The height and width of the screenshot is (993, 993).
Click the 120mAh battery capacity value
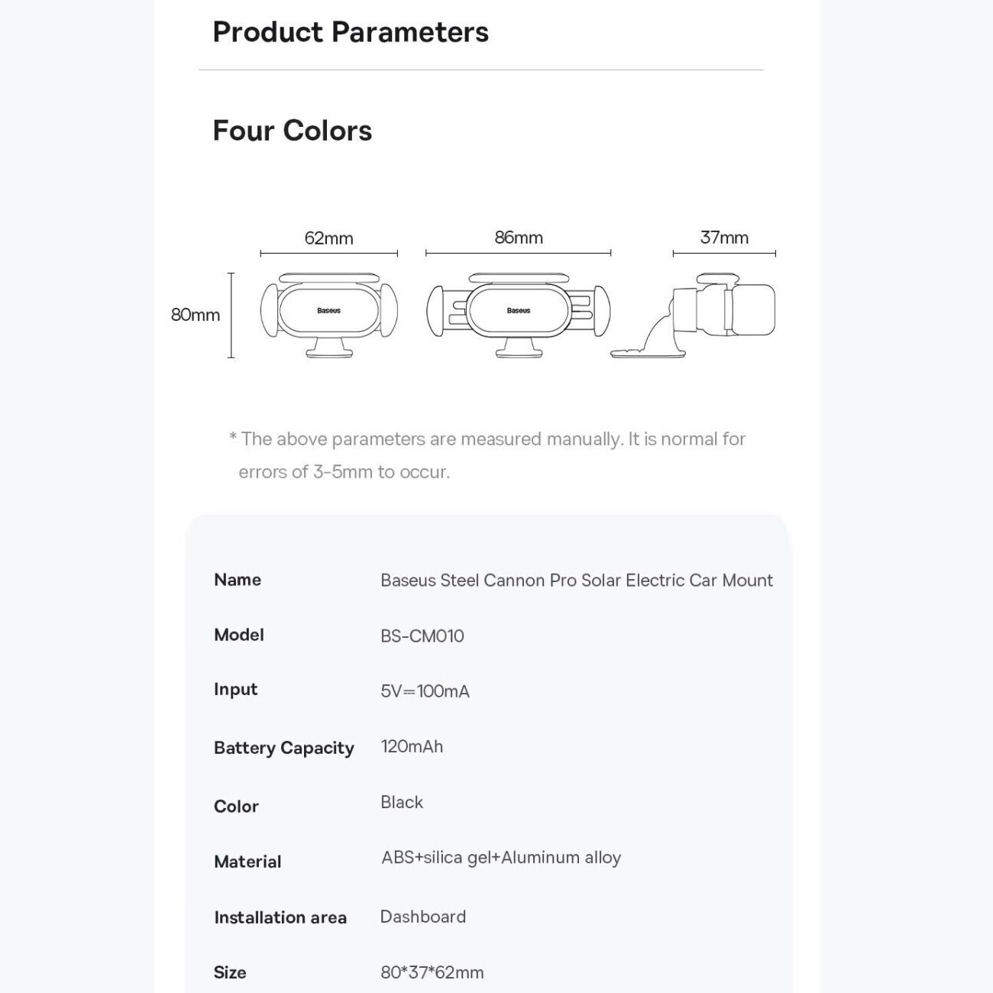pyautogui.click(x=412, y=746)
